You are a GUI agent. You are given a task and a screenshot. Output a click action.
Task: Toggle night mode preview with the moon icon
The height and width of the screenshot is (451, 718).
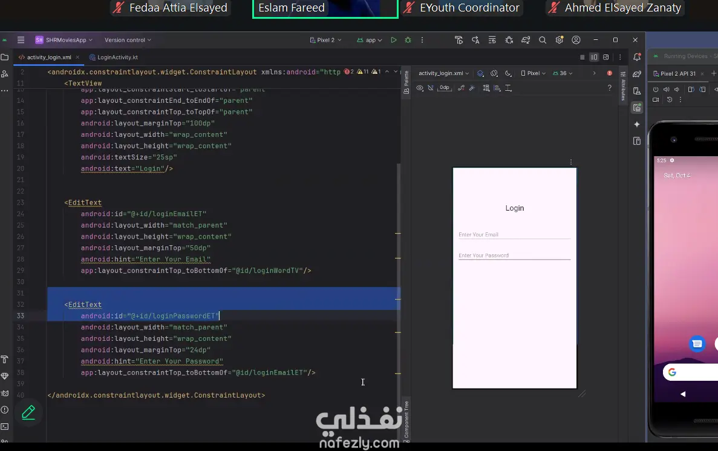[507, 73]
